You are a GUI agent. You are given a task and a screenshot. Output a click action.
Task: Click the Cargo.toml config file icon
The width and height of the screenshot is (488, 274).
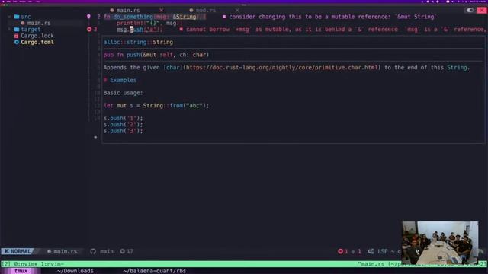17,42
